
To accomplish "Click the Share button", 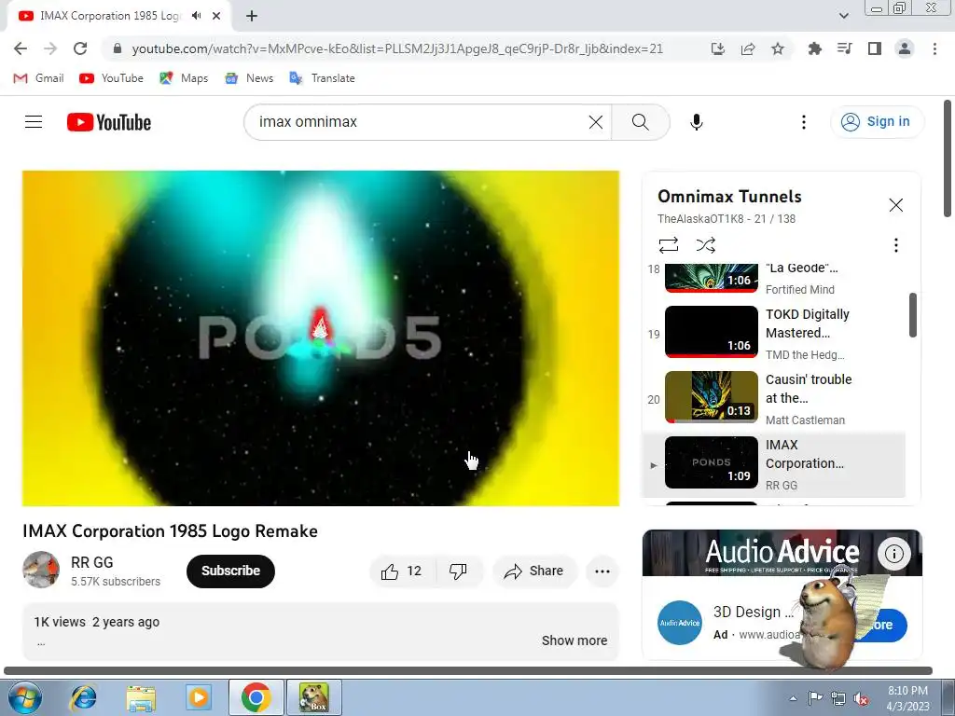I will [533, 571].
